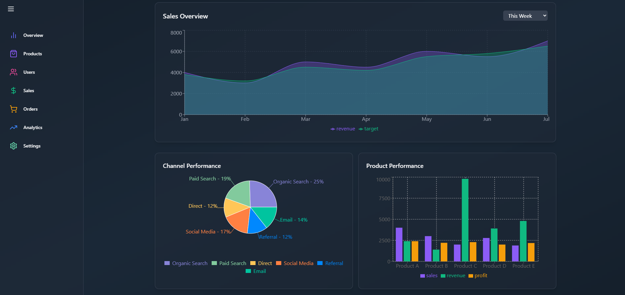The image size is (625, 295).
Task: Toggle Social Media in the pie legend
Action: 295,263
